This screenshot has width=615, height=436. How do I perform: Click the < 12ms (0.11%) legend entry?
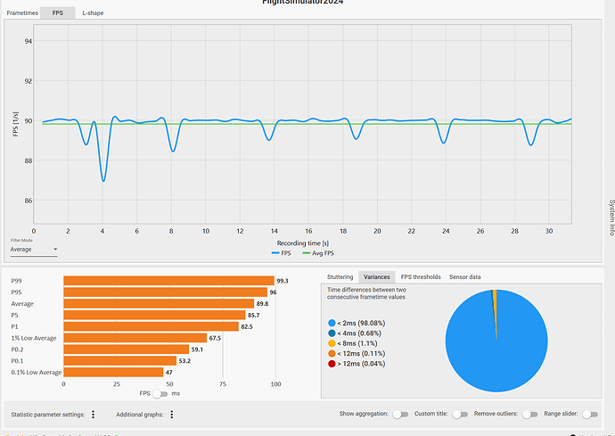click(357, 354)
